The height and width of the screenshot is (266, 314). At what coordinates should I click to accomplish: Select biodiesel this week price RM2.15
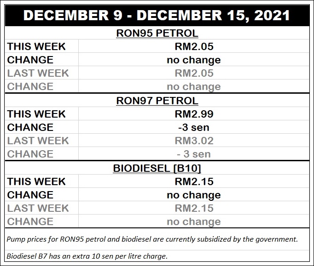pyautogui.click(x=194, y=181)
